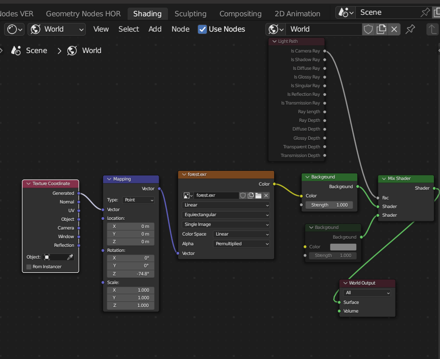
Task: Click the Object field icon in Texture Coordinate
Action: click(x=47, y=257)
